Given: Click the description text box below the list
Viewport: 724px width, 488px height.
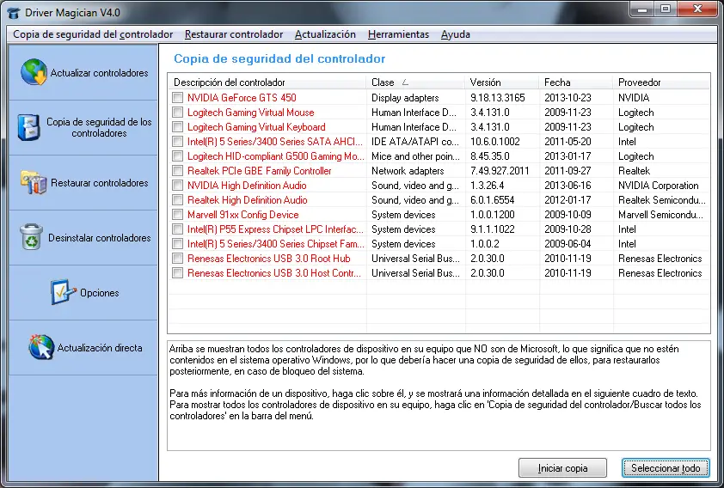Looking at the screenshot, I should (x=439, y=395).
